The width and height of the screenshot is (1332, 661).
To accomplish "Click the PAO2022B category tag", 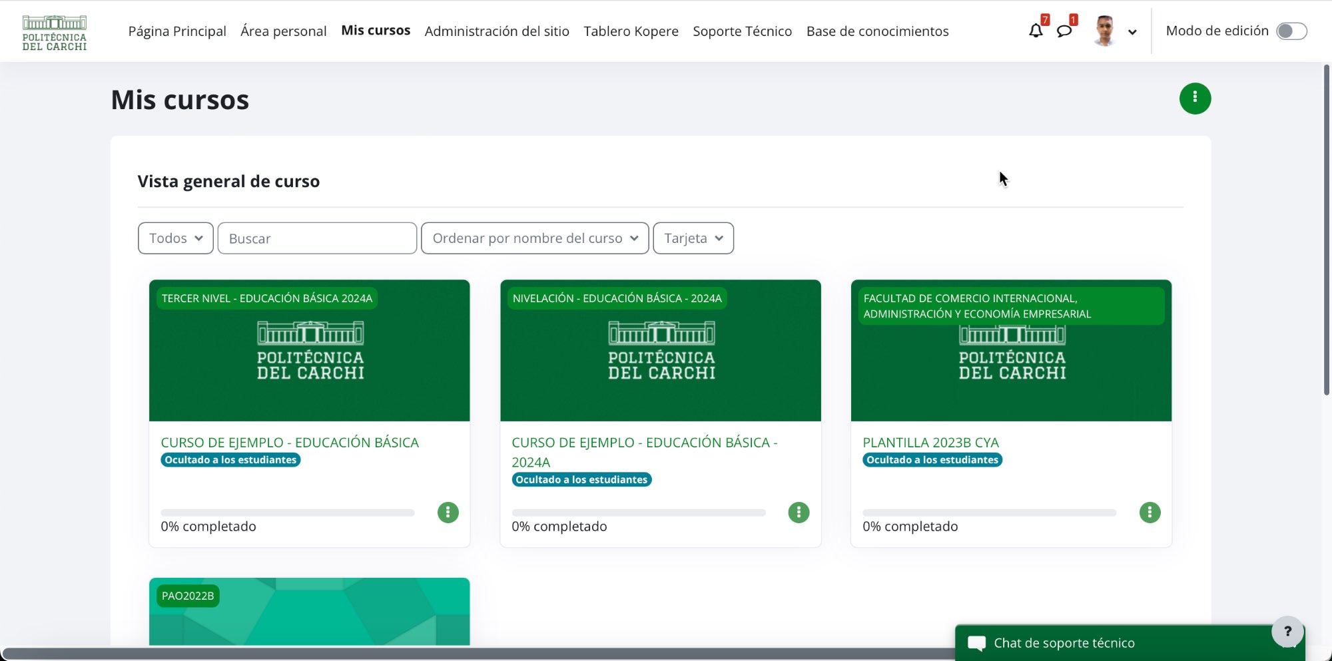I will click(188, 596).
